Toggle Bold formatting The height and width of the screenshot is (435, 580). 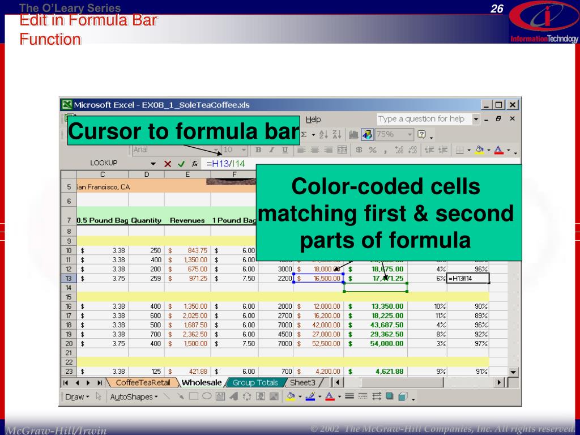click(x=258, y=150)
